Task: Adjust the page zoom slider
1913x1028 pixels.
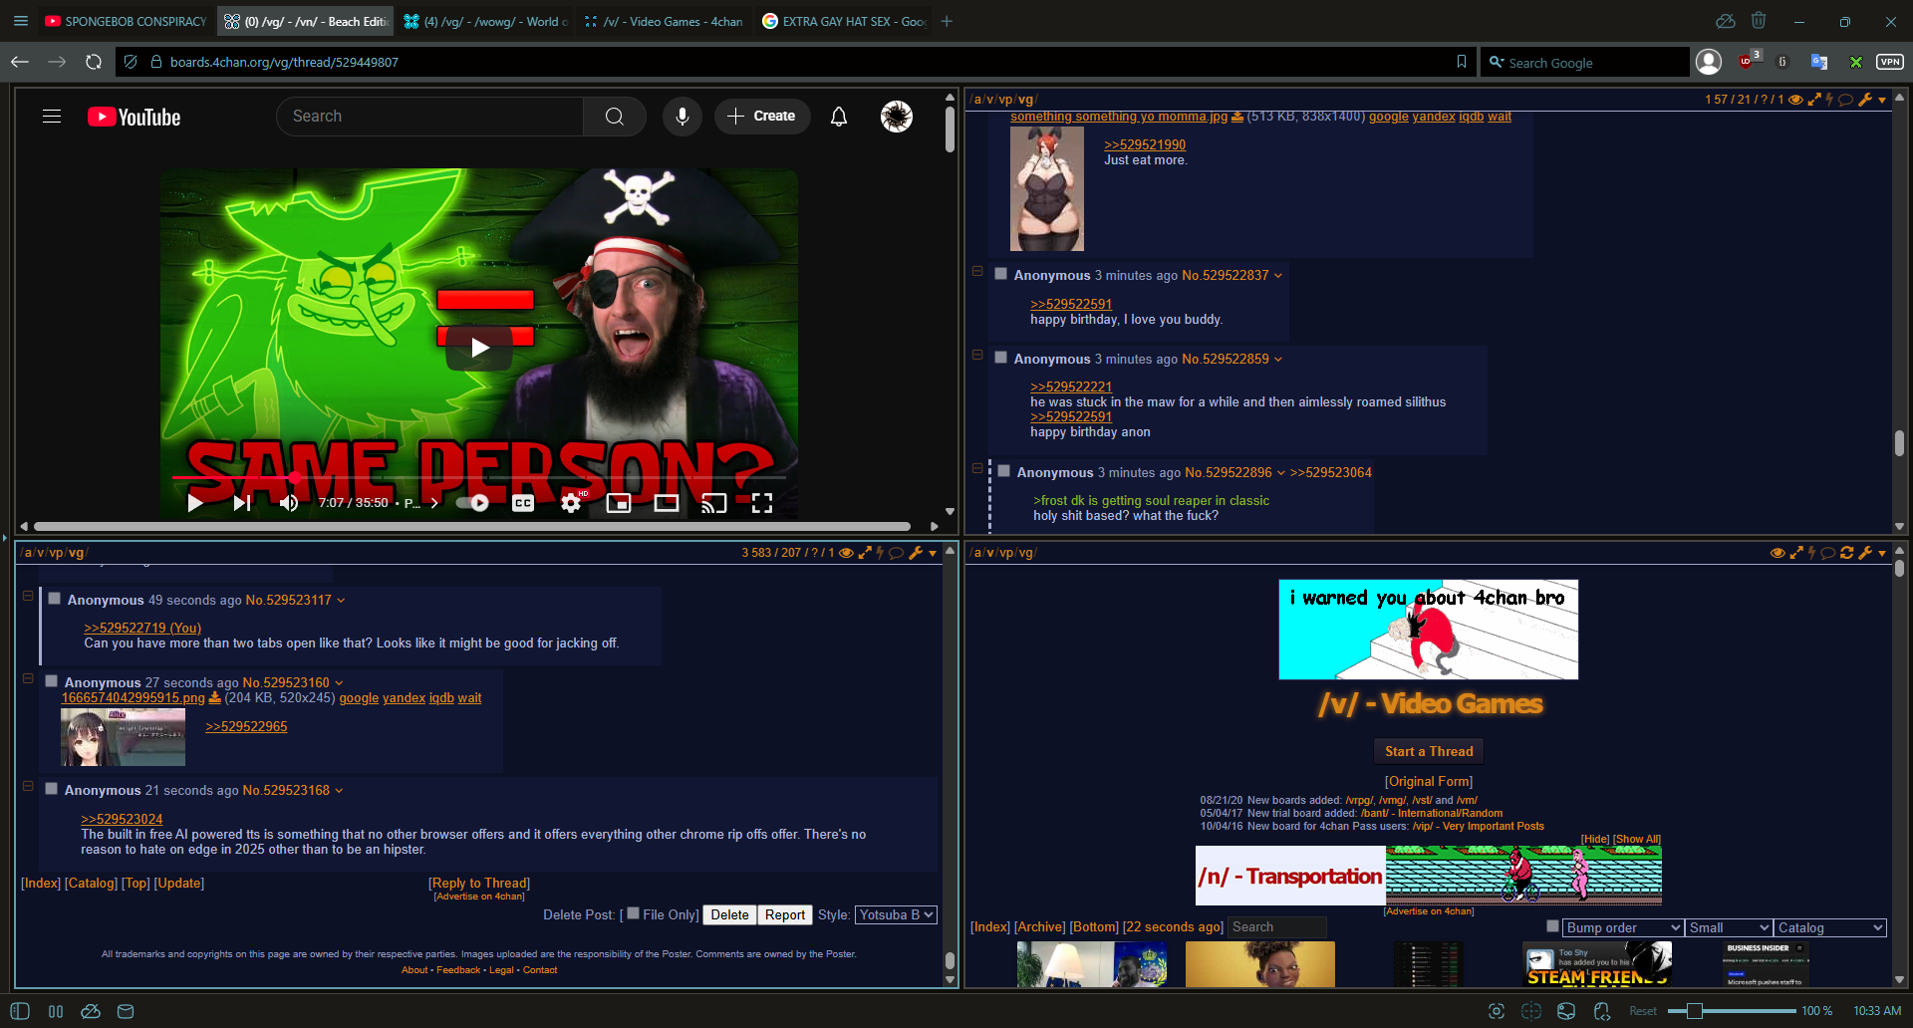Action: pos(1732,1011)
